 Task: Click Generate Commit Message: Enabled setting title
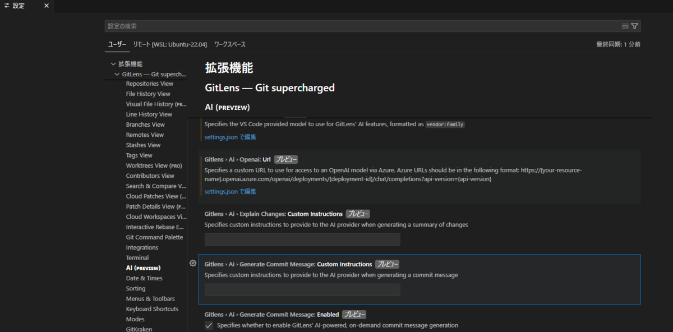click(272, 315)
